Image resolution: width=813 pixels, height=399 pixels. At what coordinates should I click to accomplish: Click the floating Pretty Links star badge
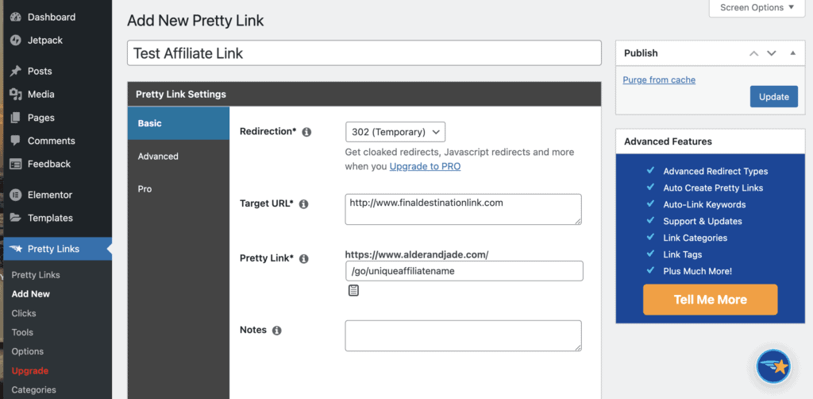tap(773, 366)
